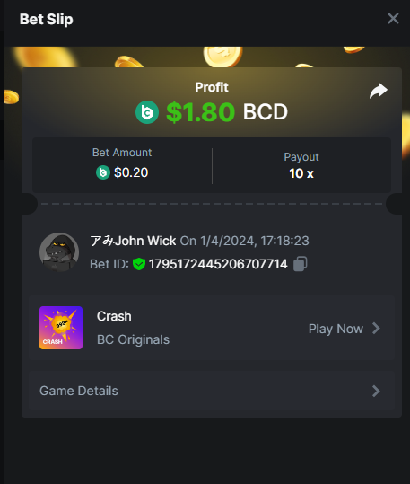Screen dimensions: 410x484
Task: Click Play Now link
Action: [x=336, y=329]
